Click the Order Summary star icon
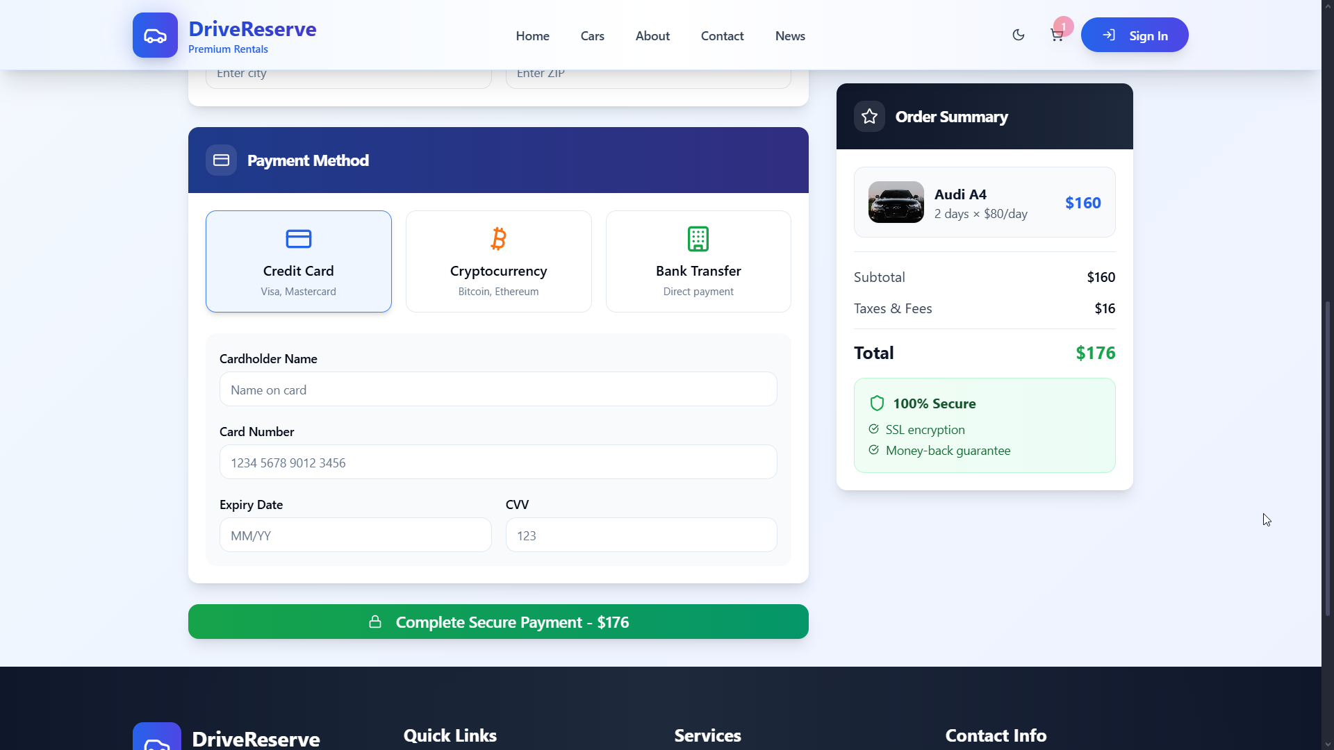 click(869, 117)
